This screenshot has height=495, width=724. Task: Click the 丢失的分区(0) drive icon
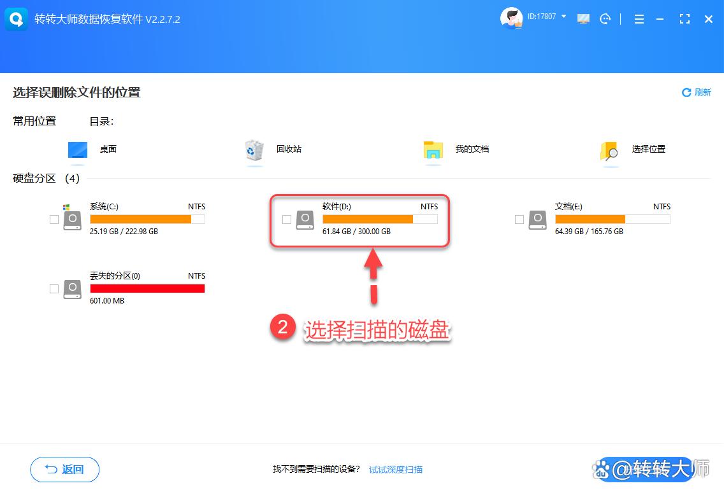click(73, 289)
